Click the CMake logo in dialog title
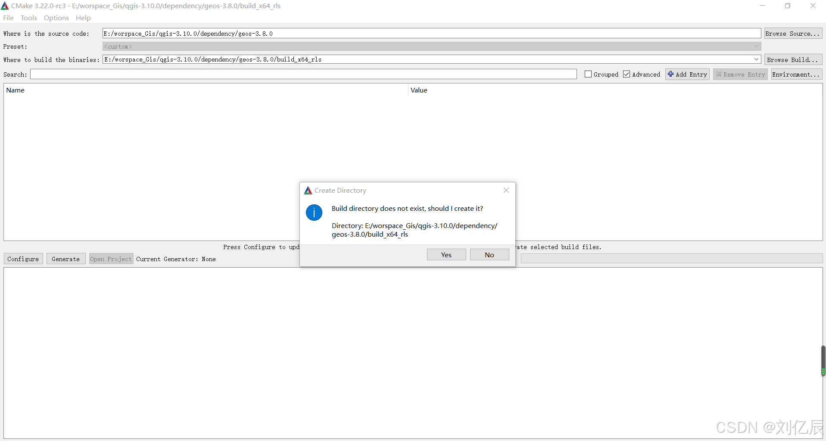 click(308, 190)
